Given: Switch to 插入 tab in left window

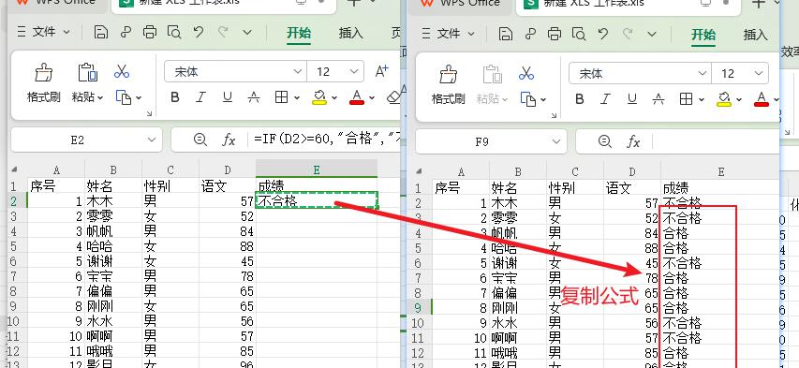Looking at the screenshot, I should [351, 33].
